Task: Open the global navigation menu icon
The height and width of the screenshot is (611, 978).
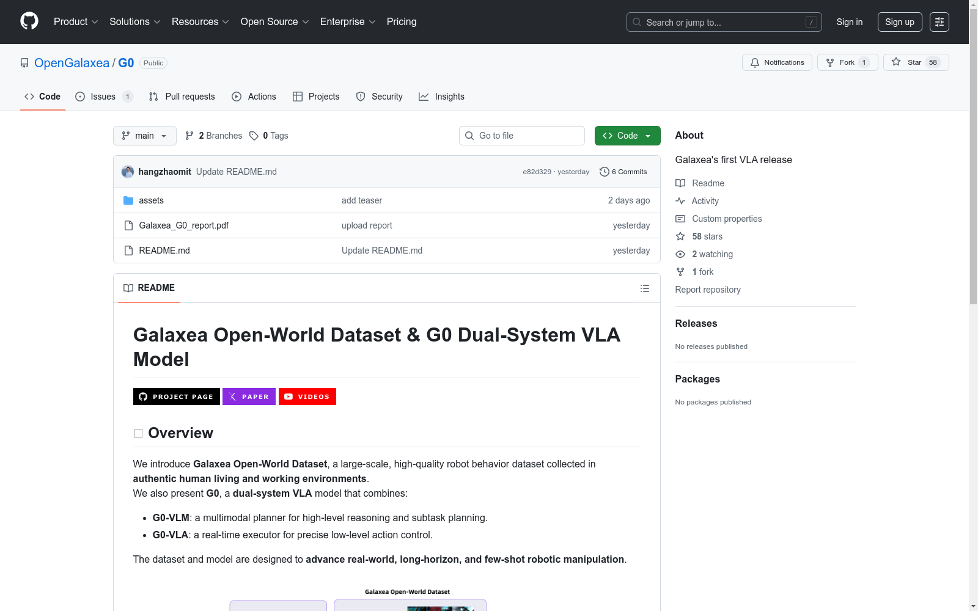Action: [939, 22]
